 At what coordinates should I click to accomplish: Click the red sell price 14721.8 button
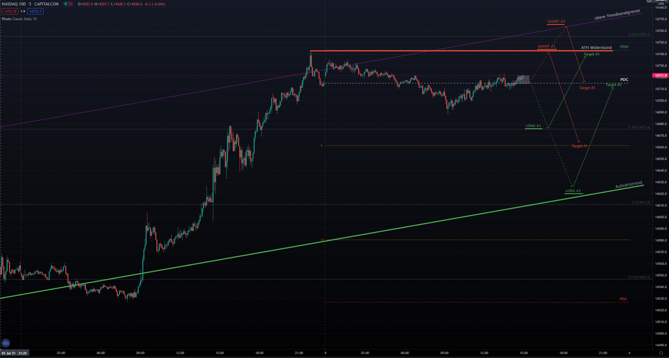click(10, 11)
